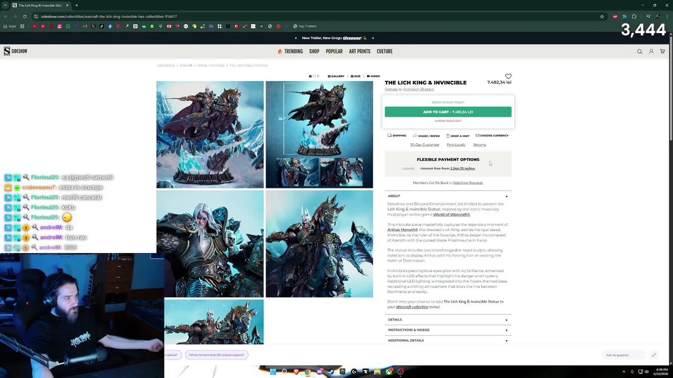
Task: Open the shopping cart icon
Action: [662, 51]
